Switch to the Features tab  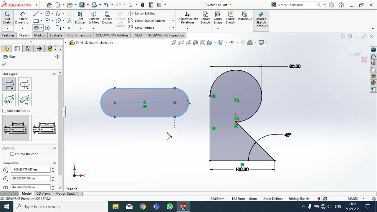[x=8, y=35]
